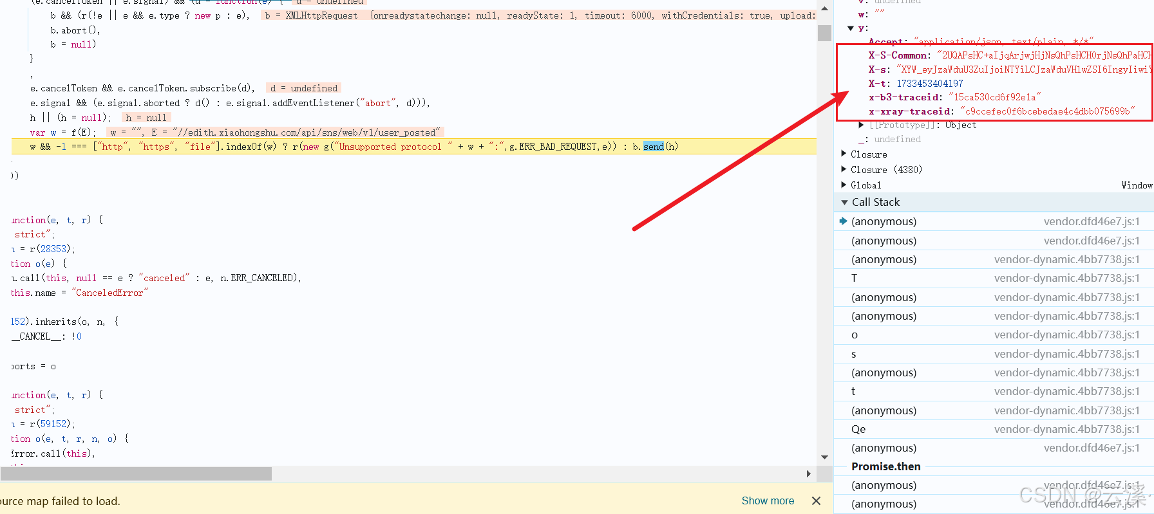Image resolution: width=1154 pixels, height=514 pixels.
Task: Click the x-xray-traceid value
Action: pos(1047,111)
